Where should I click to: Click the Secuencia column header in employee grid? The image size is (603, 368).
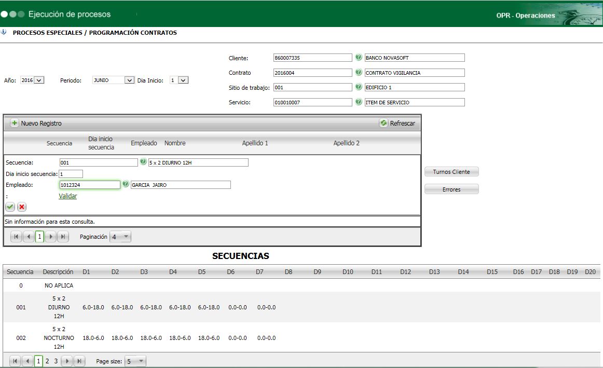(x=59, y=143)
